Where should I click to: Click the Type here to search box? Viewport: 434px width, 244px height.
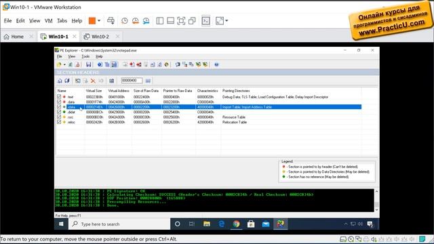pos(119,224)
